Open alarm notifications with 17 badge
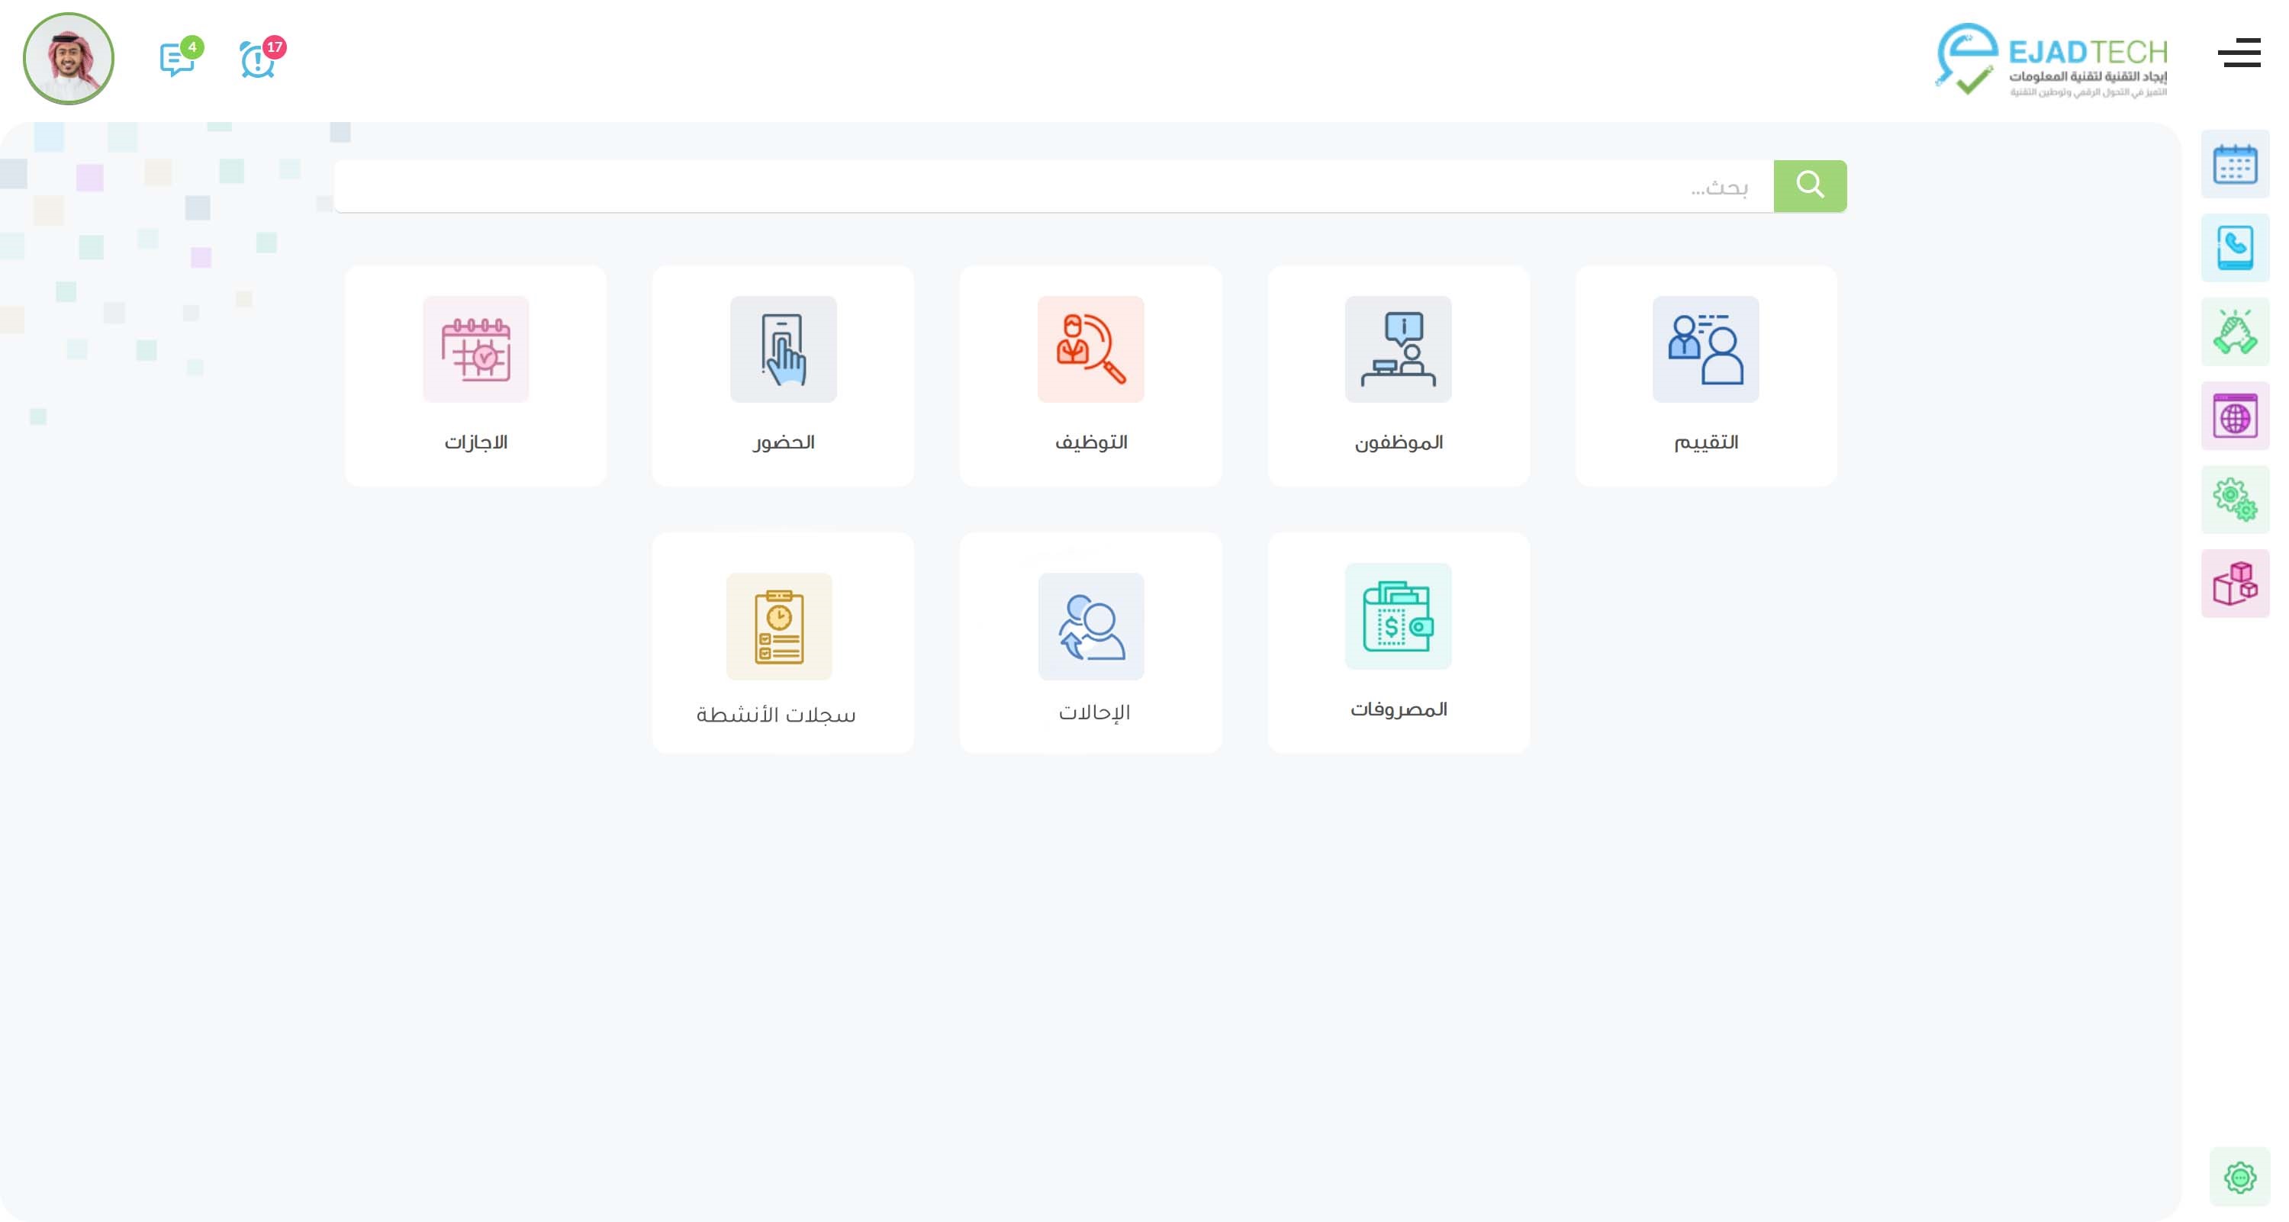Screen dimensions: 2289x1222 [x=258, y=60]
